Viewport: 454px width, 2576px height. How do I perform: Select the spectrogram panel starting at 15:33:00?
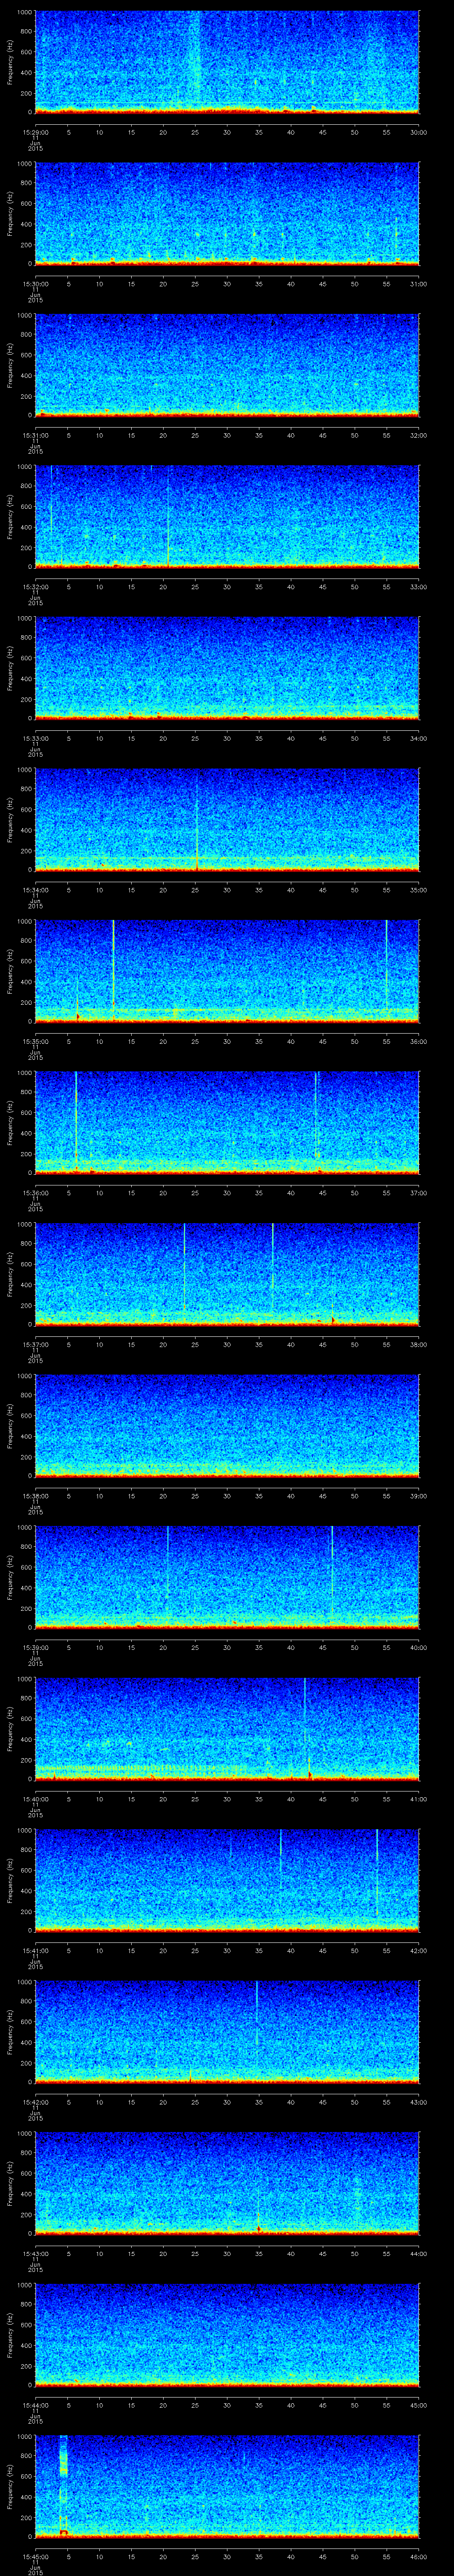click(x=227, y=669)
